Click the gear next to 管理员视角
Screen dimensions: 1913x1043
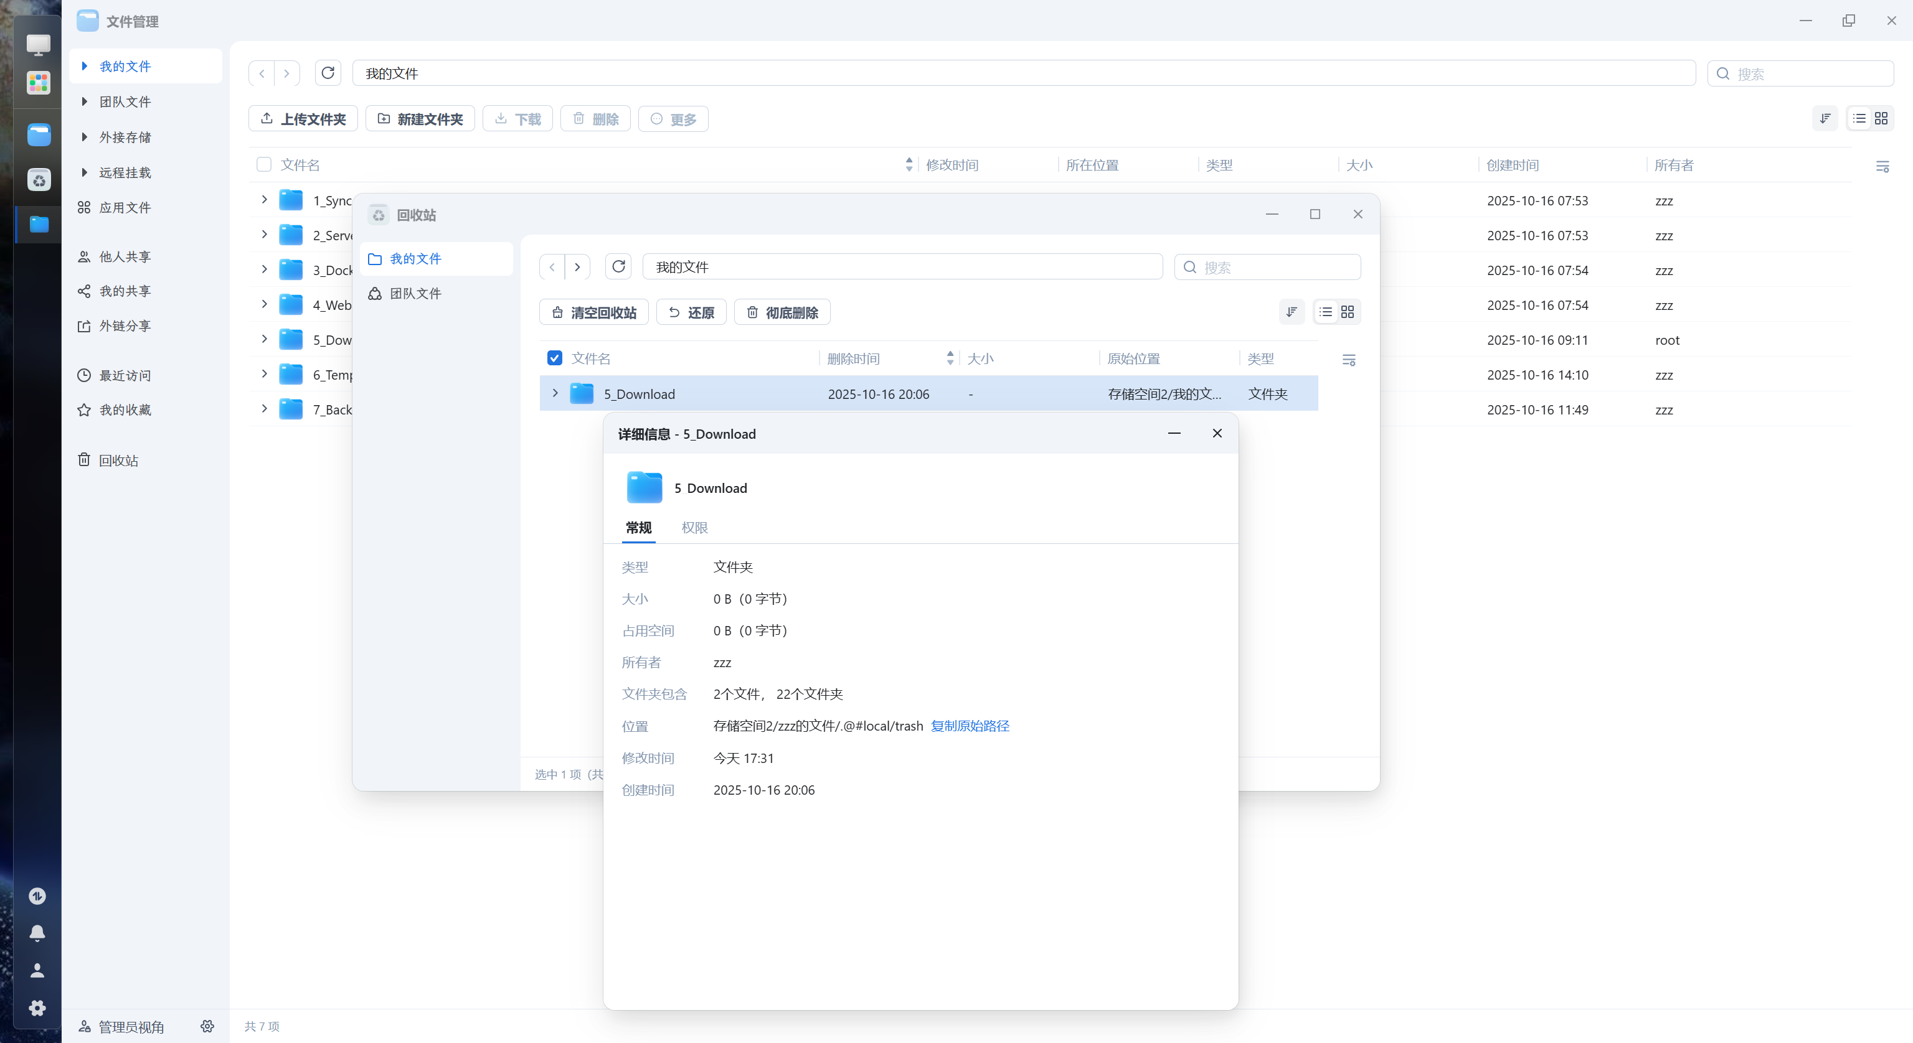(207, 1026)
